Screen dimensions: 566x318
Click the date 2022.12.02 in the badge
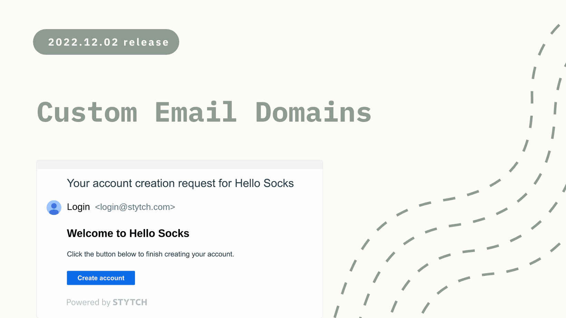[83, 42]
